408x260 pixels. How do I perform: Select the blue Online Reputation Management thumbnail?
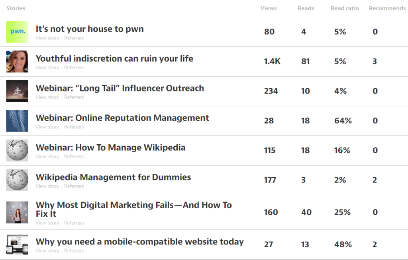(x=17, y=121)
